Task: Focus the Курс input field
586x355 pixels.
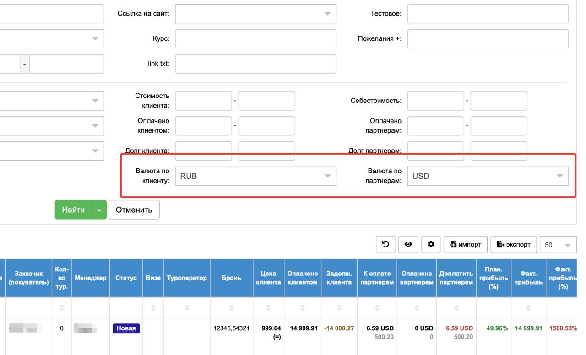Action: (255, 39)
